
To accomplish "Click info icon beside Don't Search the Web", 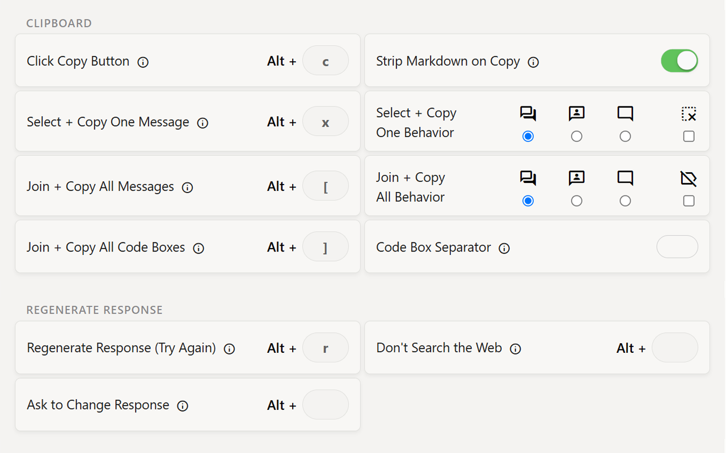I will click(x=515, y=349).
